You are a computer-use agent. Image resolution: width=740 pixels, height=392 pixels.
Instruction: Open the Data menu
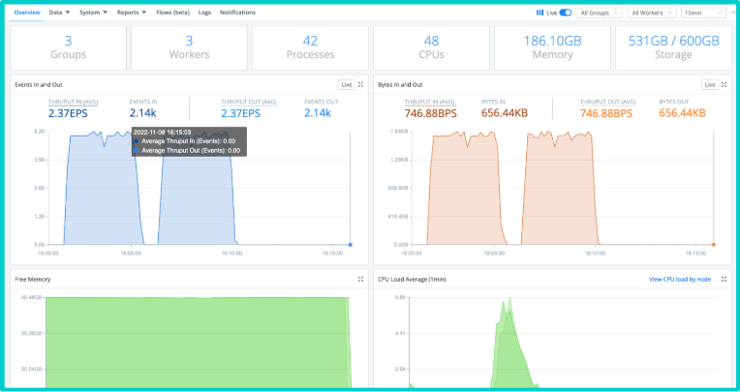[60, 13]
